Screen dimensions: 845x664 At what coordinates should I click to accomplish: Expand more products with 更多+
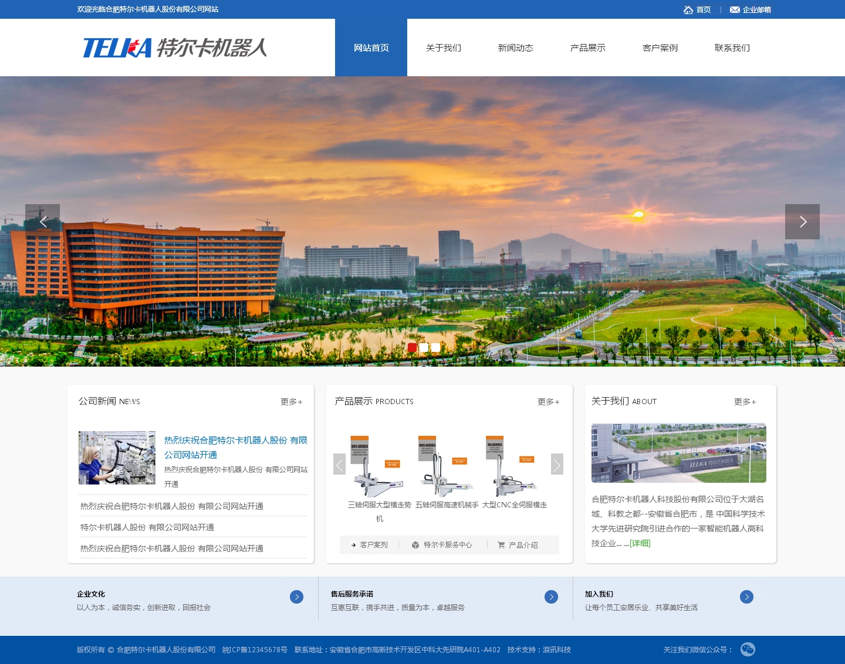pos(548,402)
